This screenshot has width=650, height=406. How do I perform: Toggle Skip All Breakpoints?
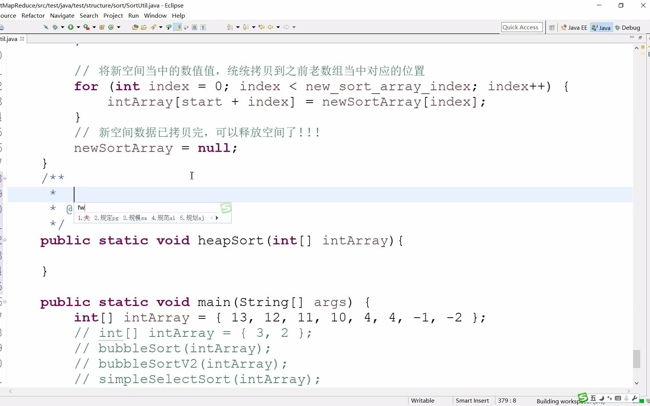click(46, 27)
